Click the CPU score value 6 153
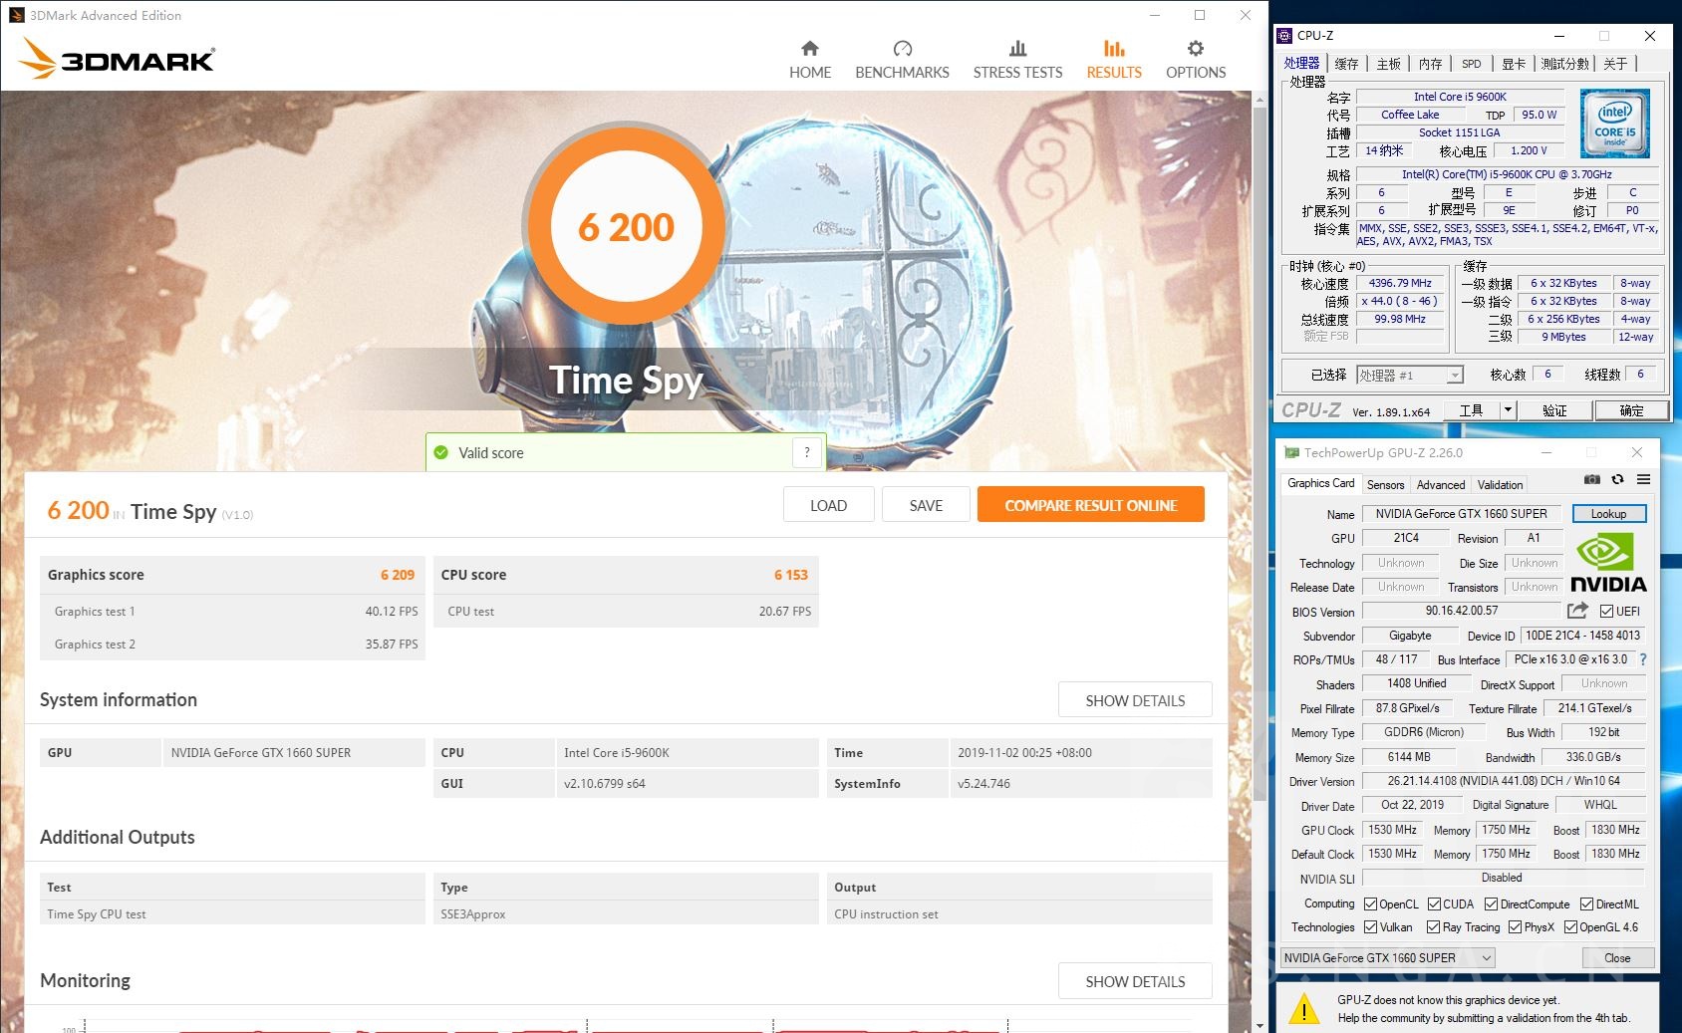This screenshot has width=1682, height=1033. [x=790, y=575]
